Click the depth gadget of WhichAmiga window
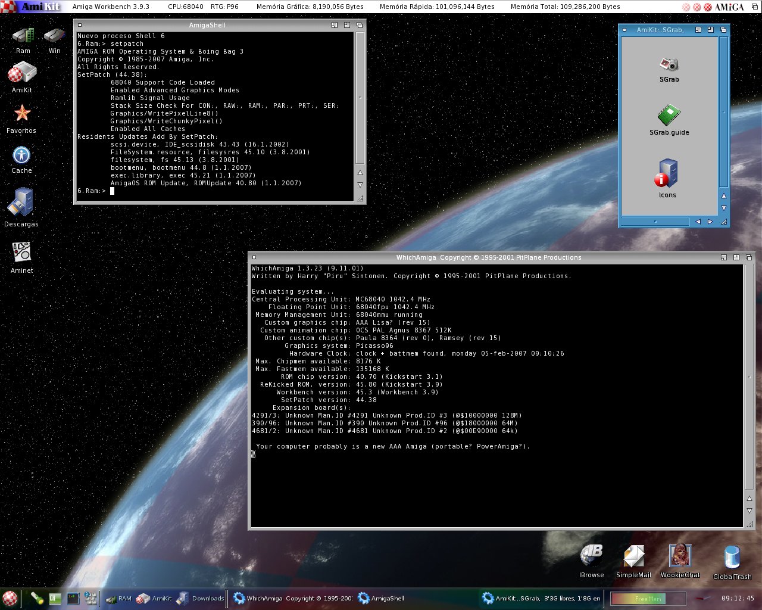The image size is (762, 610). click(x=749, y=257)
